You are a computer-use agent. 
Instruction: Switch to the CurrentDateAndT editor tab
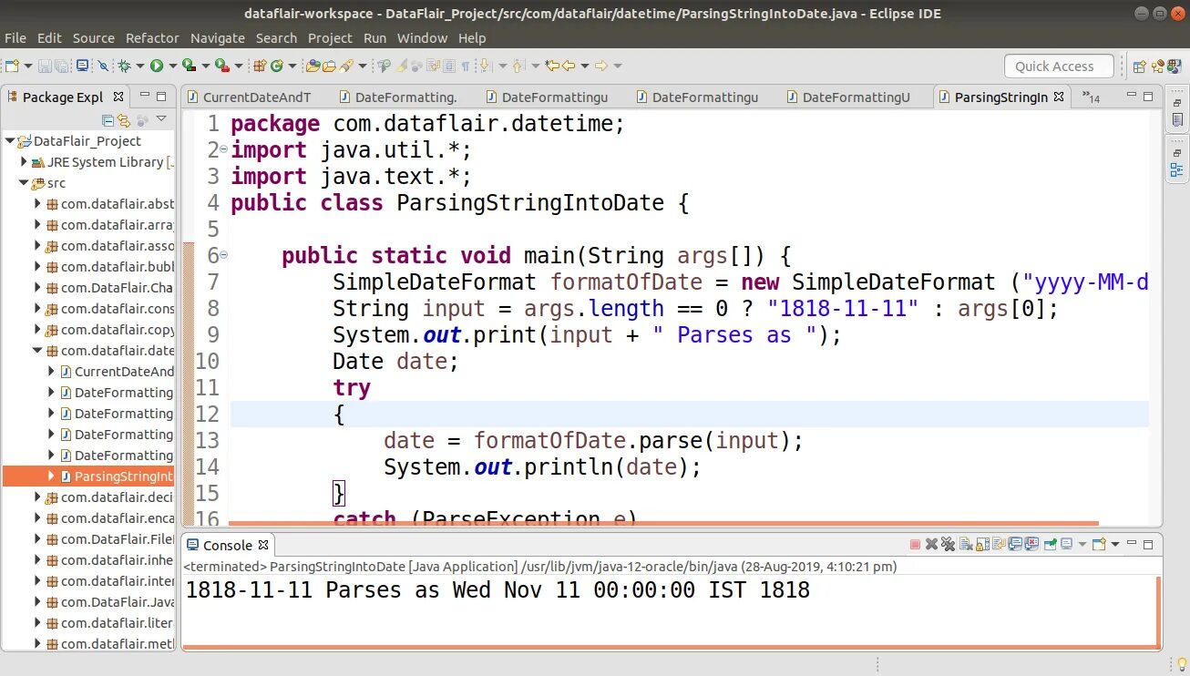click(249, 97)
